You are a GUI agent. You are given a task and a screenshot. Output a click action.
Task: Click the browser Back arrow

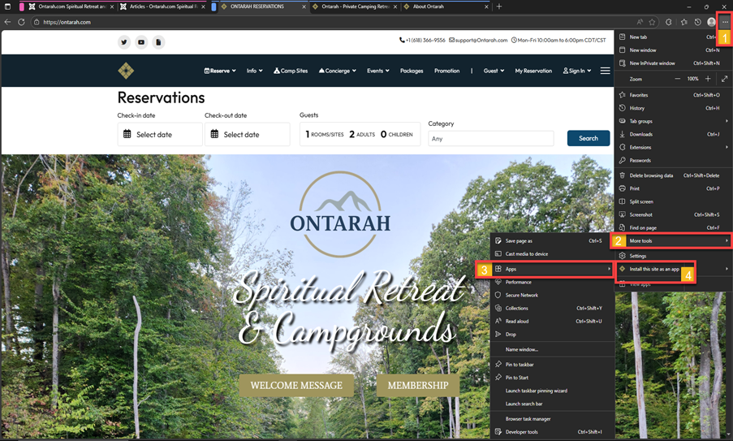click(7, 22)
